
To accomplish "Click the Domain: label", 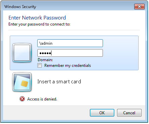I will (45, 60).
